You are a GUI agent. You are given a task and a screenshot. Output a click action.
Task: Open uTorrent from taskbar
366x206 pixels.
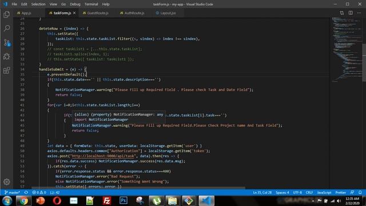[156, 201]
